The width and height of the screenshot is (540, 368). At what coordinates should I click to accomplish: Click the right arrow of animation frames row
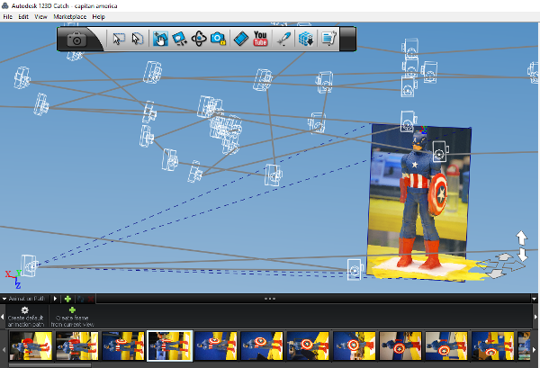point(535,317)
